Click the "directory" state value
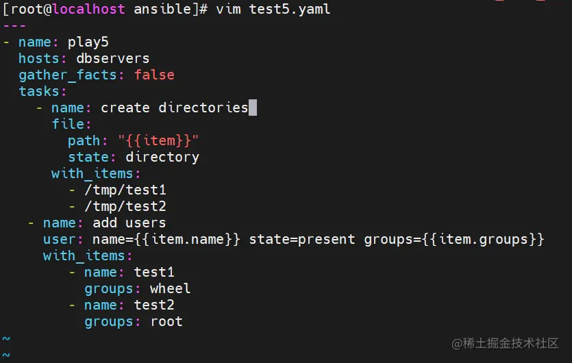Image resolution: width=572 pixels, height=363 pixels. click(x=162, y=157)
